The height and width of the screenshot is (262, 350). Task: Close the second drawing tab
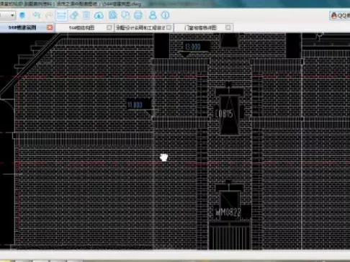(x=109, y=27)
